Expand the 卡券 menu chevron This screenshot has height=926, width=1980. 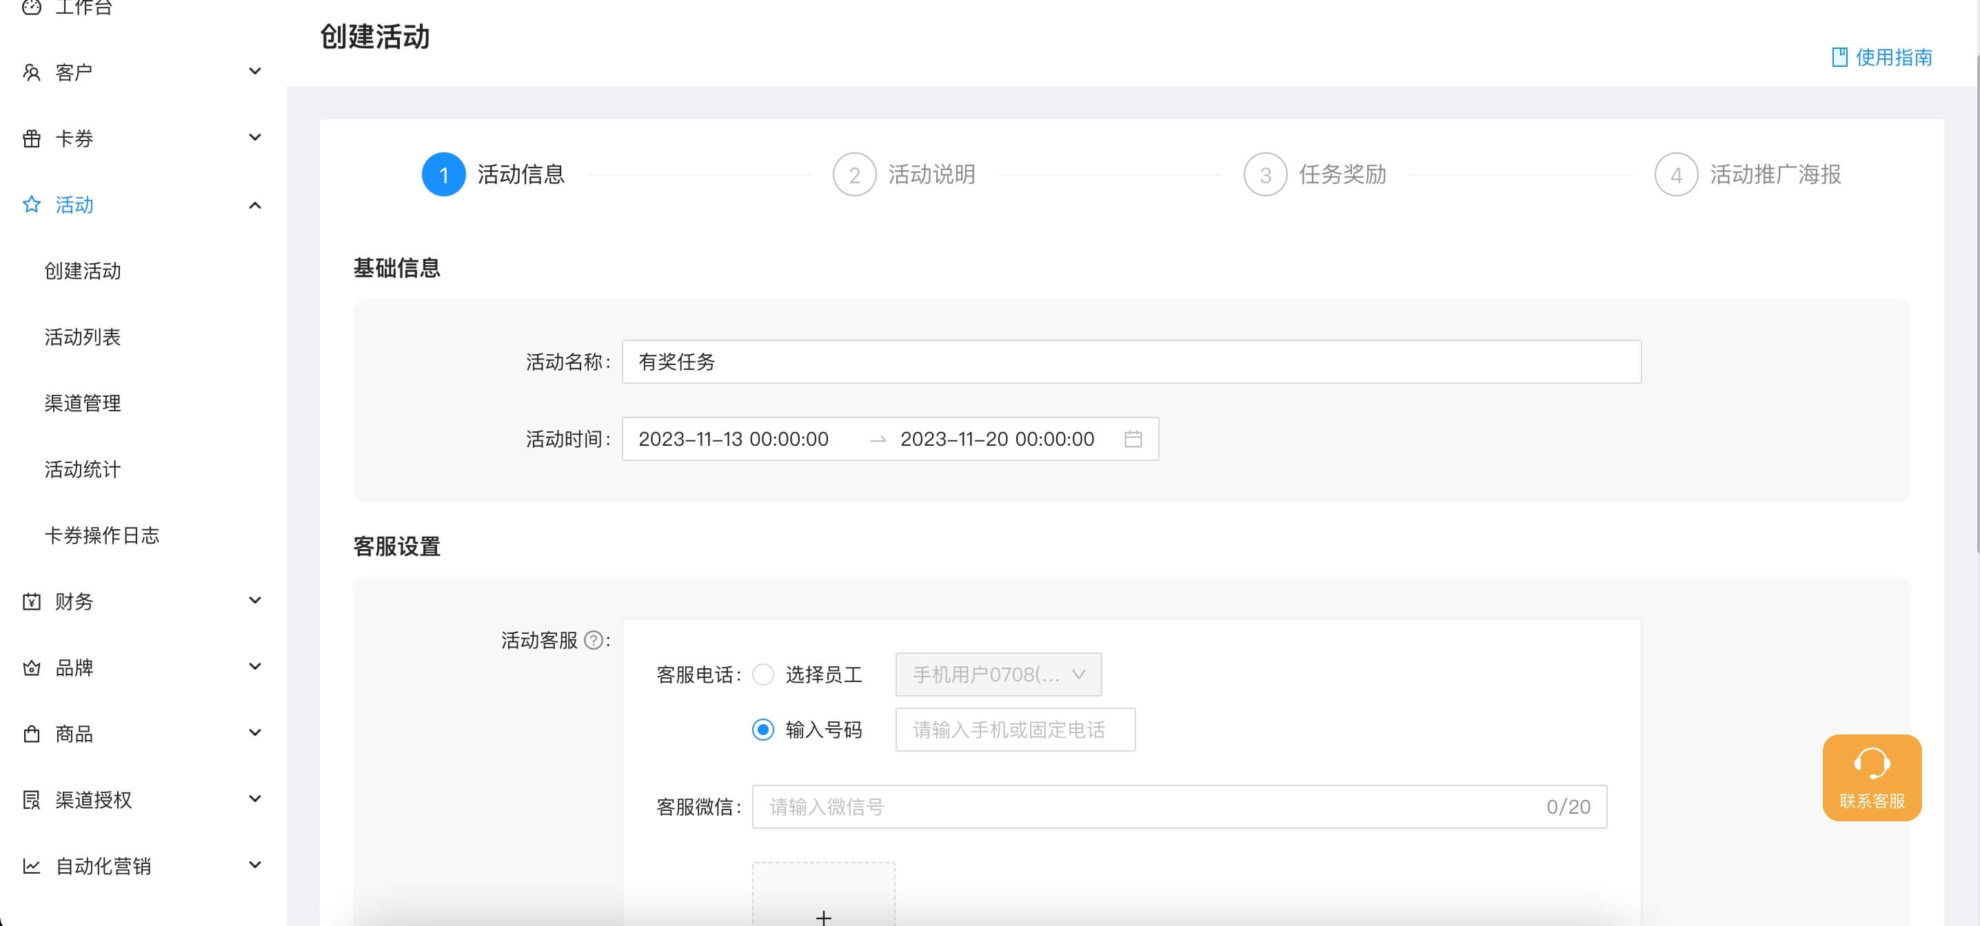coord(255,138)
